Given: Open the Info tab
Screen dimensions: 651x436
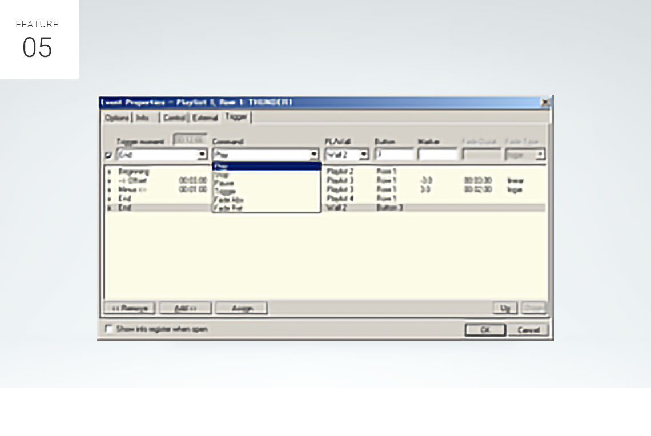Looking at the screenshot, I should point(143,118).
